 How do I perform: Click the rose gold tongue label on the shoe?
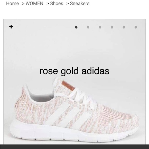[x=68, y=86]
